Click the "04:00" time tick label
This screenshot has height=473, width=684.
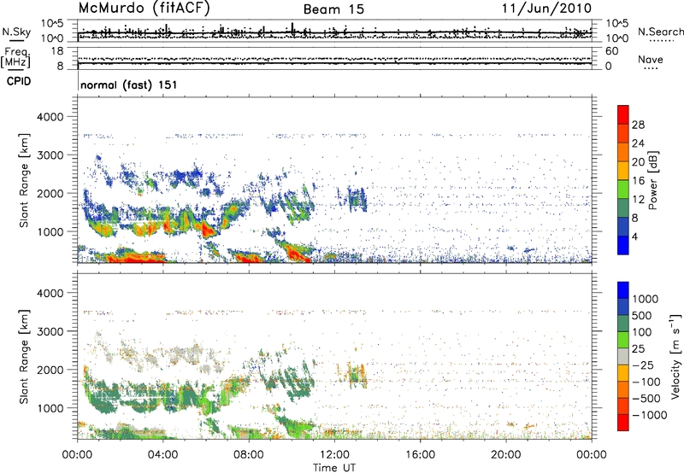[x=162, y=455]
